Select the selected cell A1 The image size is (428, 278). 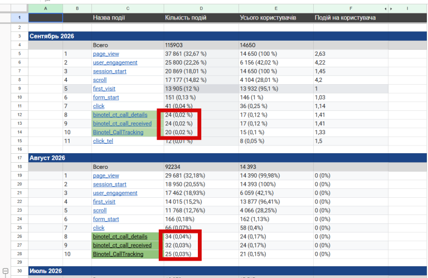pyautogui.click(x=46, y=18)
